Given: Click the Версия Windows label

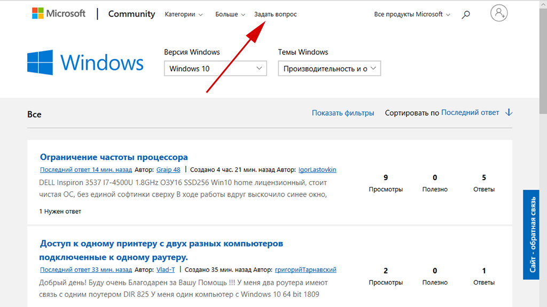Looking at the screenshot, I should click(x=192, y=52).
